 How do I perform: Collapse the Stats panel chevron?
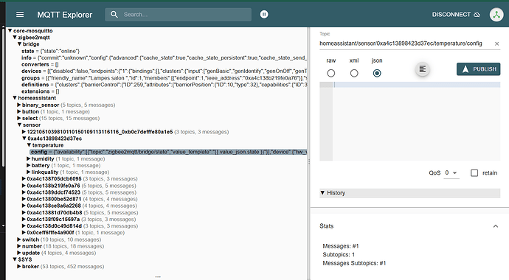tap(496, 226)
